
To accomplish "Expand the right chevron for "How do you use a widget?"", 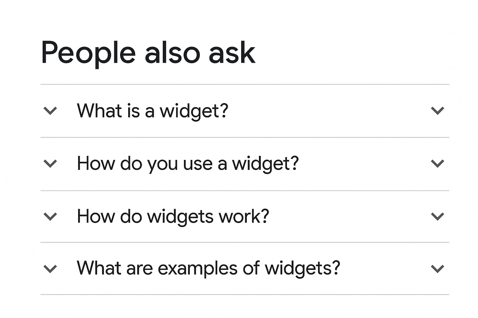I will [x=438, y=163].
